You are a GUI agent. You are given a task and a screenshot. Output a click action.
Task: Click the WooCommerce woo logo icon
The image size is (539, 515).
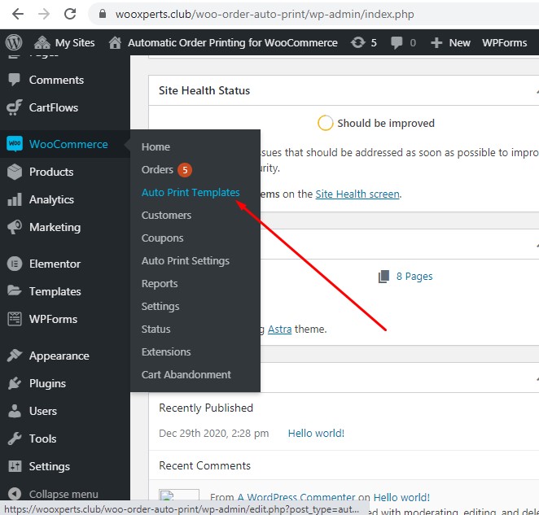(x=15, y=144)
